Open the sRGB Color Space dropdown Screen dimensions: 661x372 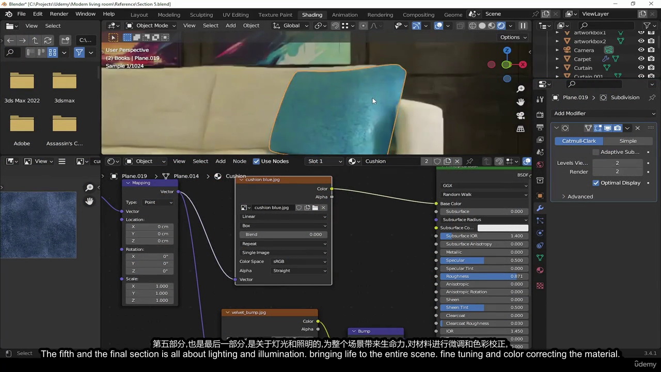click(x=300, y=261)
